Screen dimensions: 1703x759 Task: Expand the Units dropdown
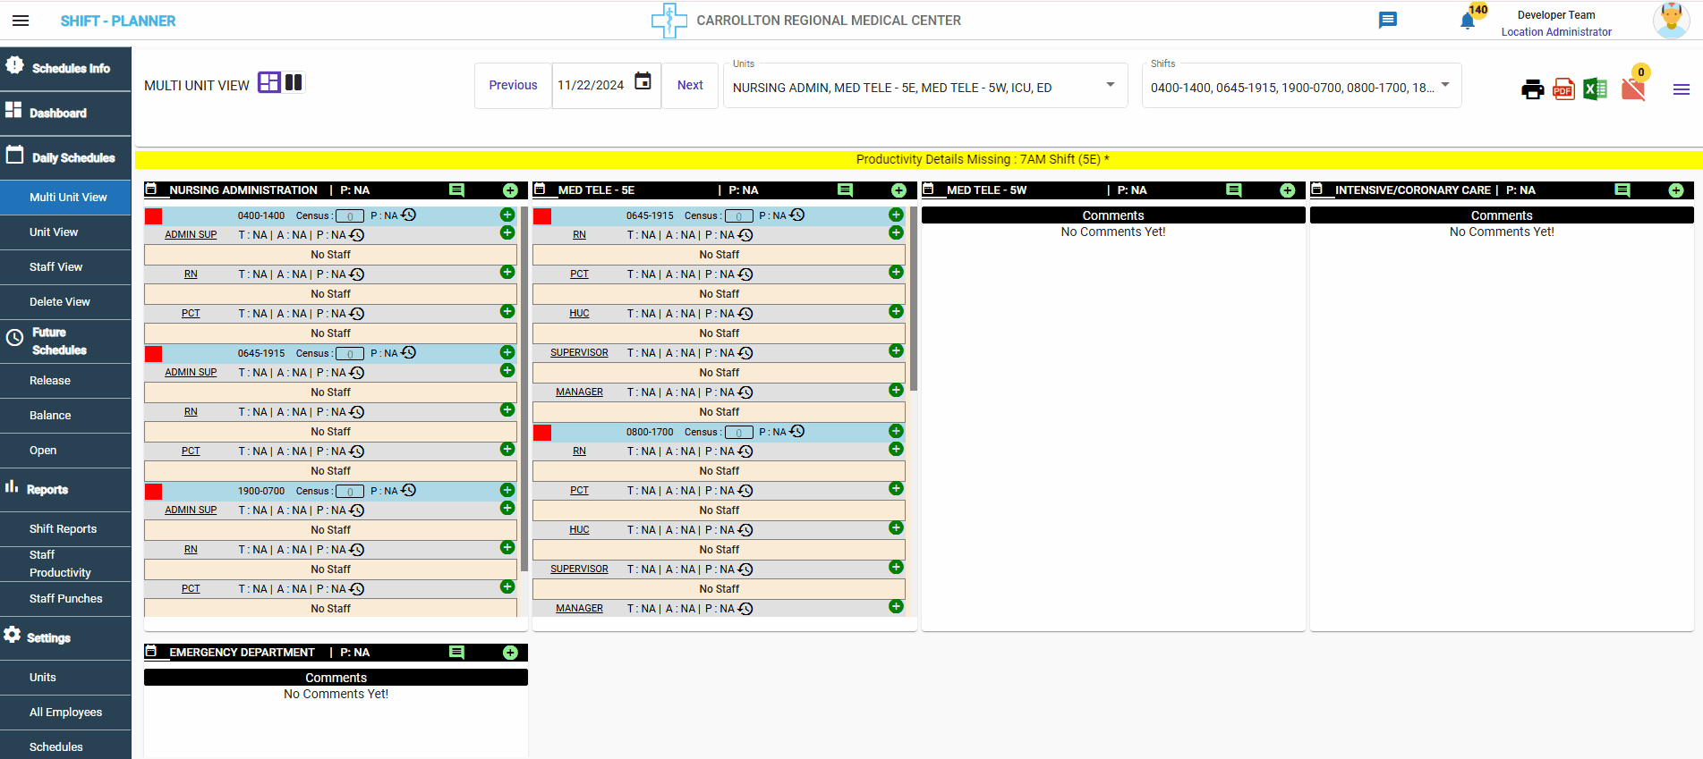1110,85
